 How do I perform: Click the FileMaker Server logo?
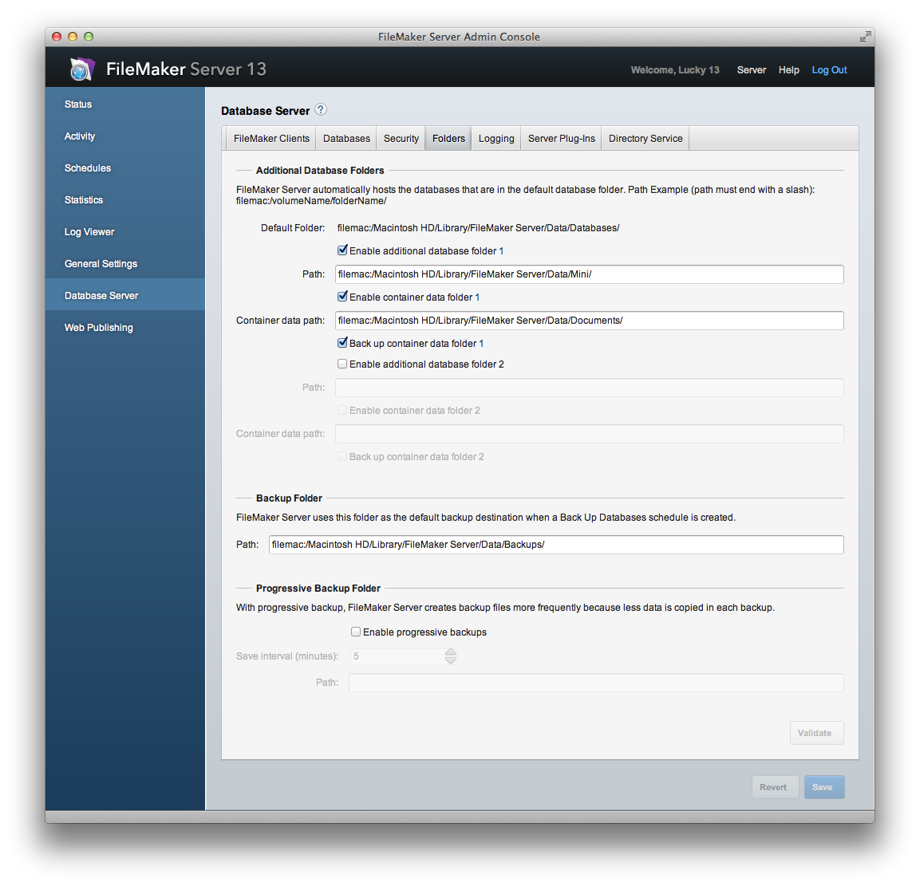click(82, 69)
